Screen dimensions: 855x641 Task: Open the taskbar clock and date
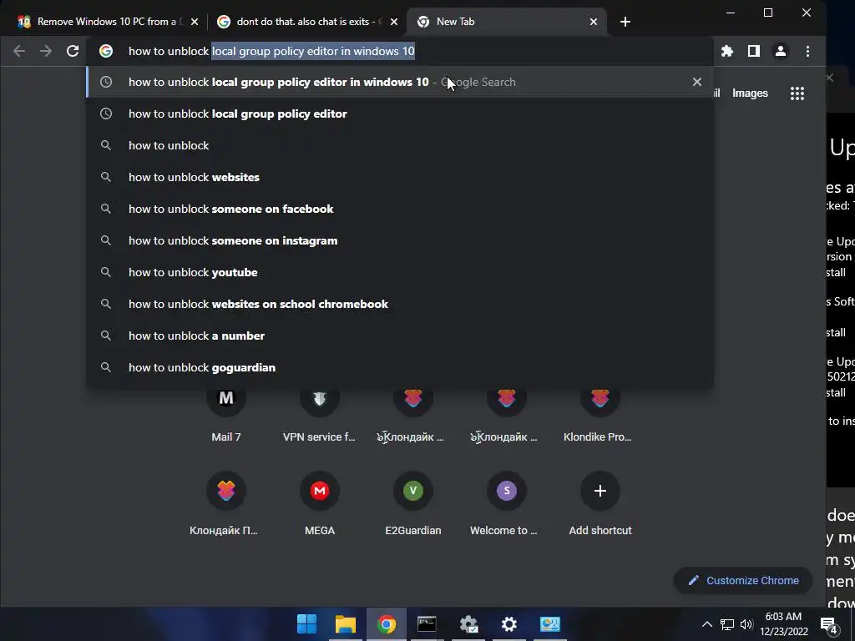click(x=783, y=624)
